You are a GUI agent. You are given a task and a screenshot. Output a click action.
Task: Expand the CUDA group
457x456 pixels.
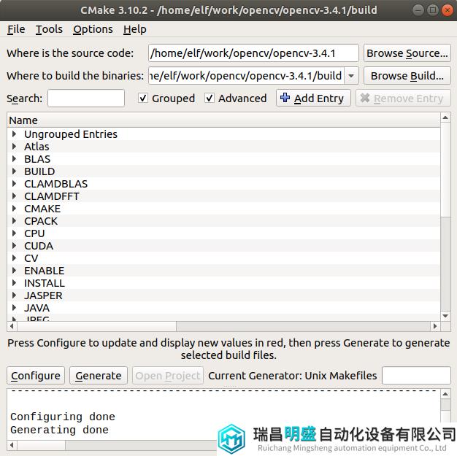[x=14, y=246]
